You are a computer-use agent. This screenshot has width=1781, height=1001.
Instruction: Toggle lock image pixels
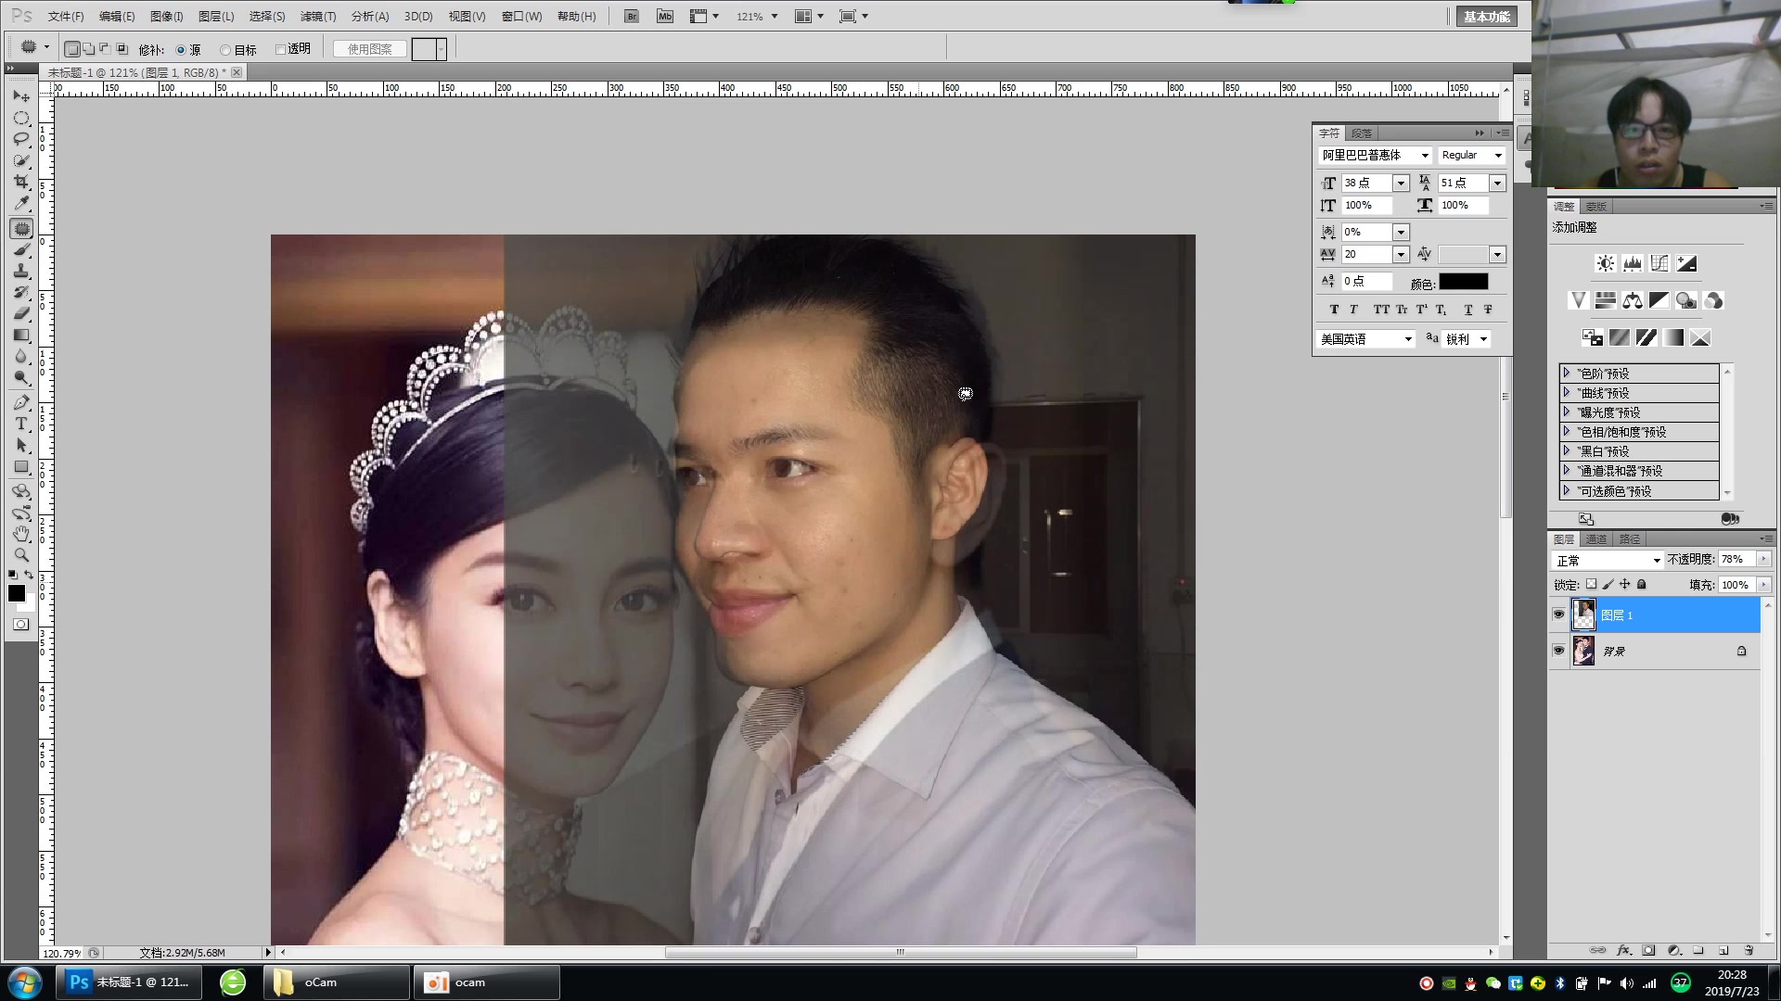1608,584
